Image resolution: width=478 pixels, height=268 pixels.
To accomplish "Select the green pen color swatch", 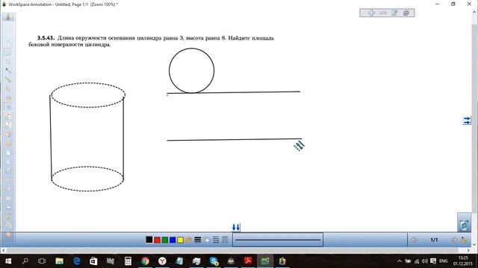I will (165, 240).
